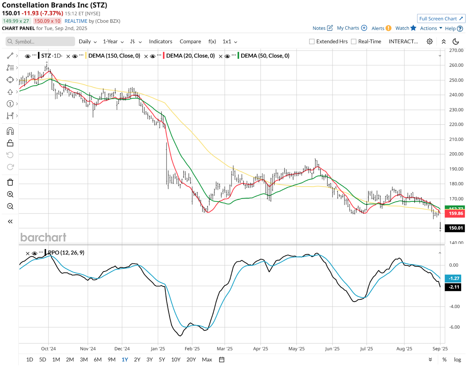Open the Full Screen Chart
This screenshot has width=476, height=369.
coord(441,18)
